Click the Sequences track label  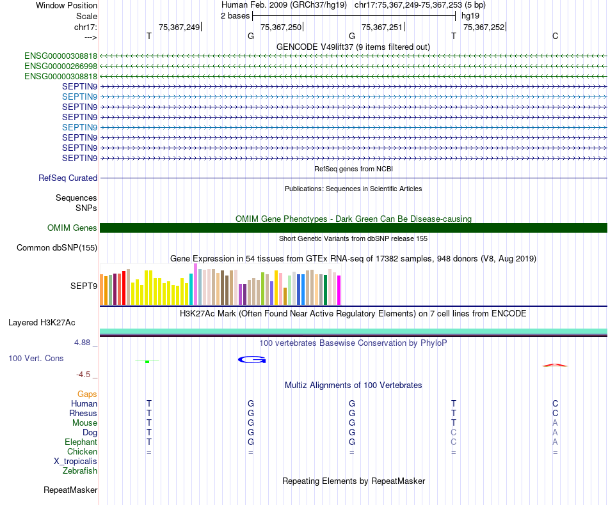(x=76, y=198)
